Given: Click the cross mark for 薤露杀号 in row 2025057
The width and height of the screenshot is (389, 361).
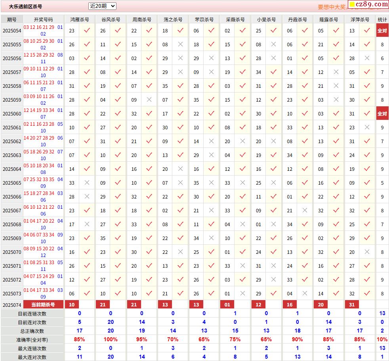Looking at the screenshot, I should point(336,72).
